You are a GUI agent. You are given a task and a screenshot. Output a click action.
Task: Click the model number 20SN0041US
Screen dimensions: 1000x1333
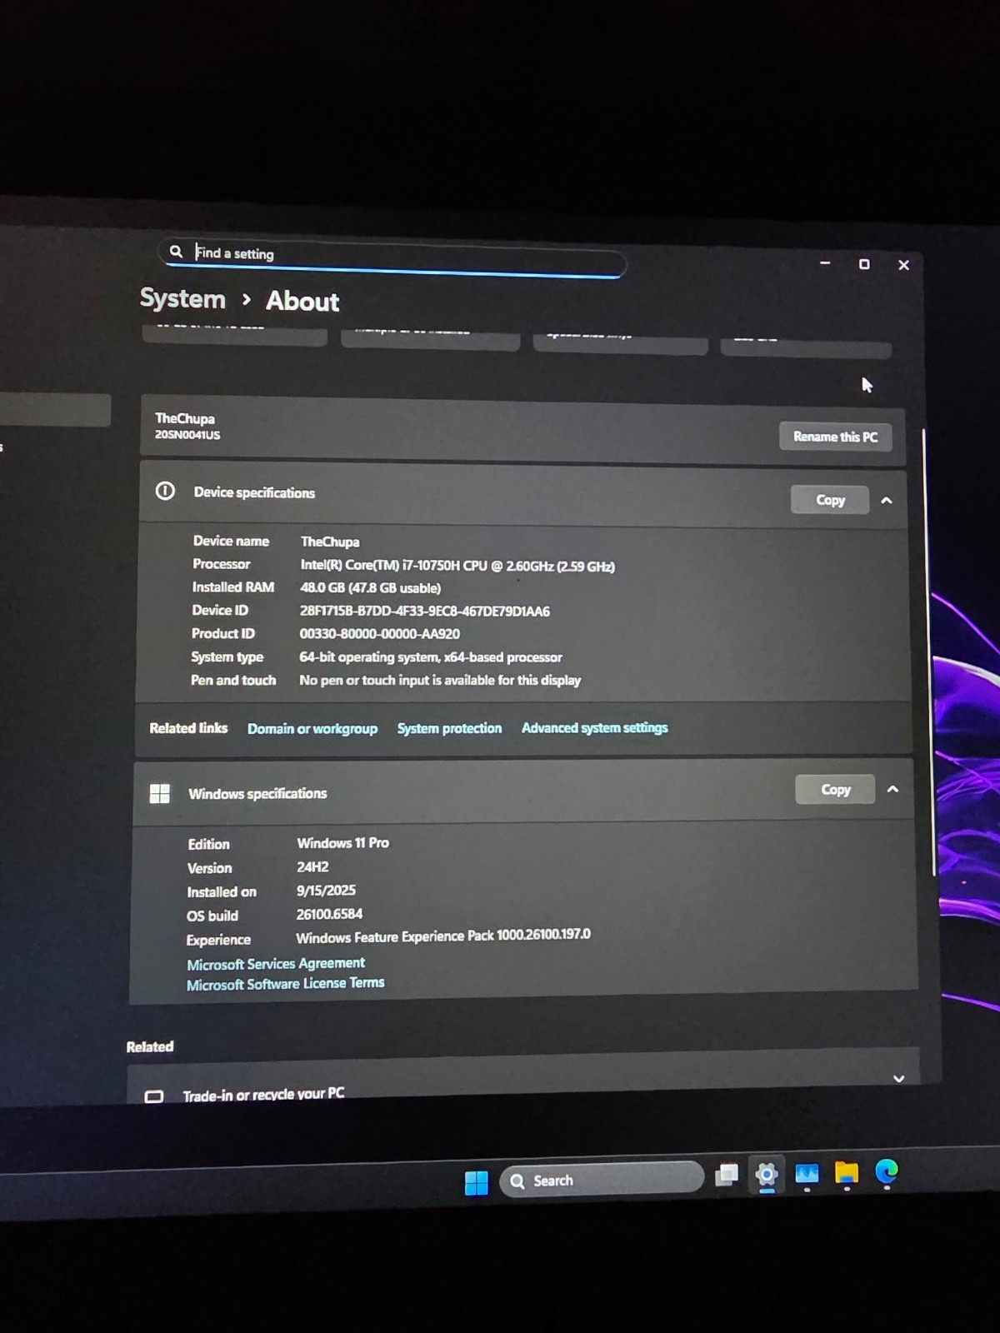point(187,435)
